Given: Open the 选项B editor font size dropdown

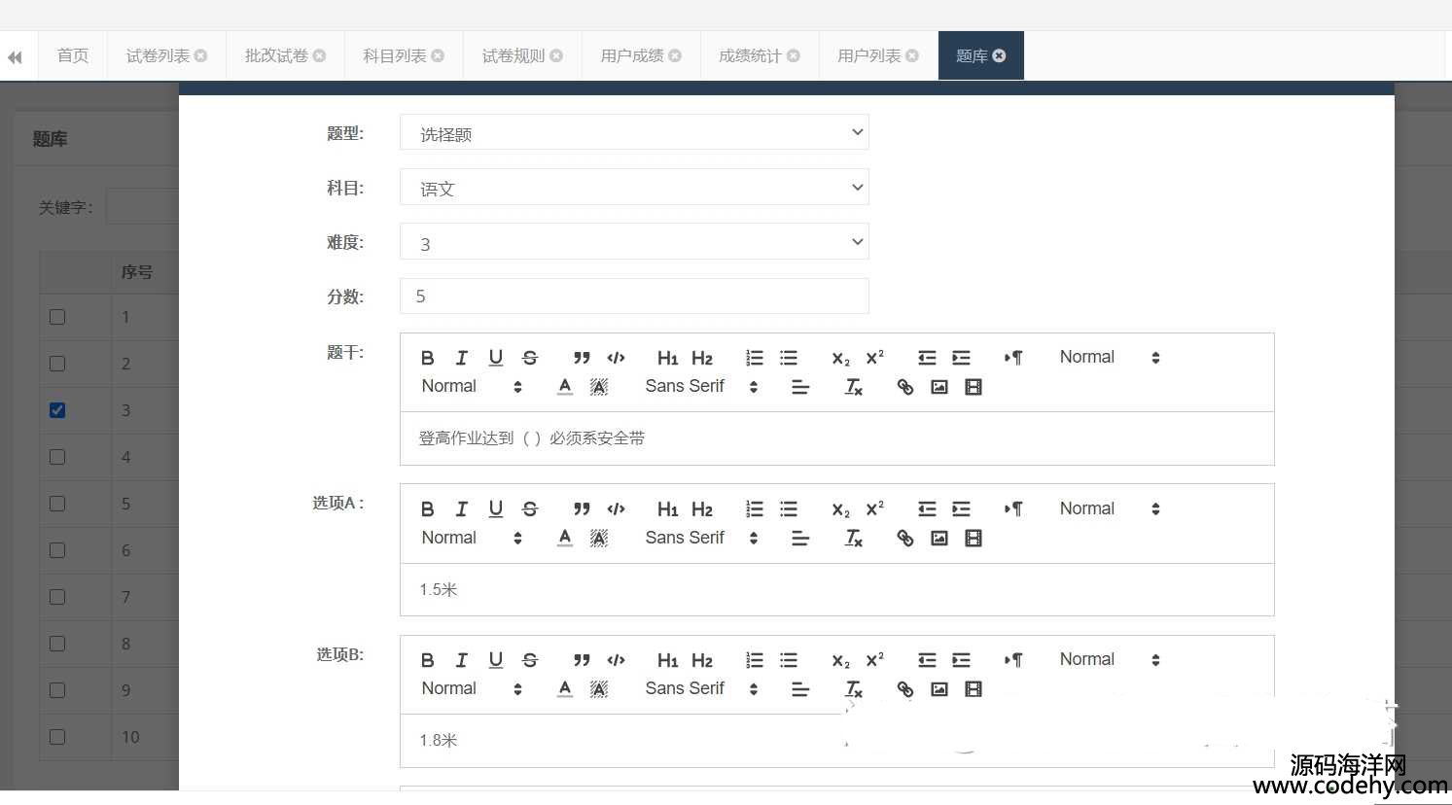Looking at the screenshot, I should (1110, 660).
